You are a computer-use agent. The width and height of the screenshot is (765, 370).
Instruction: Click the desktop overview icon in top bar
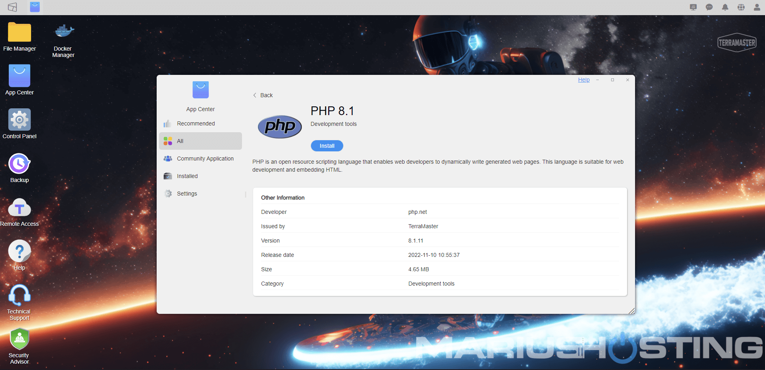pos(12,7)
